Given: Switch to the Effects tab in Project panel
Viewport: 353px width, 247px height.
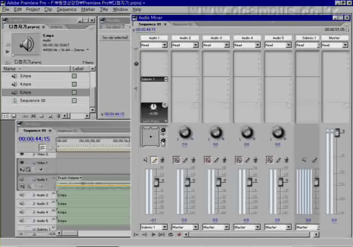Looking at the screenshot, I should pyautogui.click(x=56, y=27).
